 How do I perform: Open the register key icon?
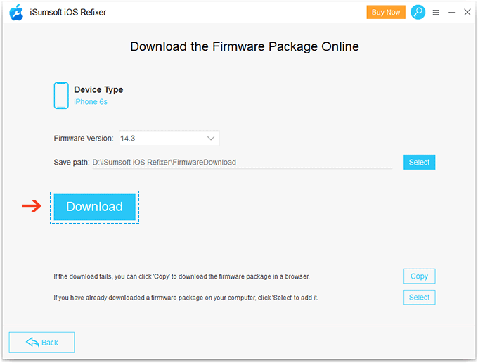point(418,12)
